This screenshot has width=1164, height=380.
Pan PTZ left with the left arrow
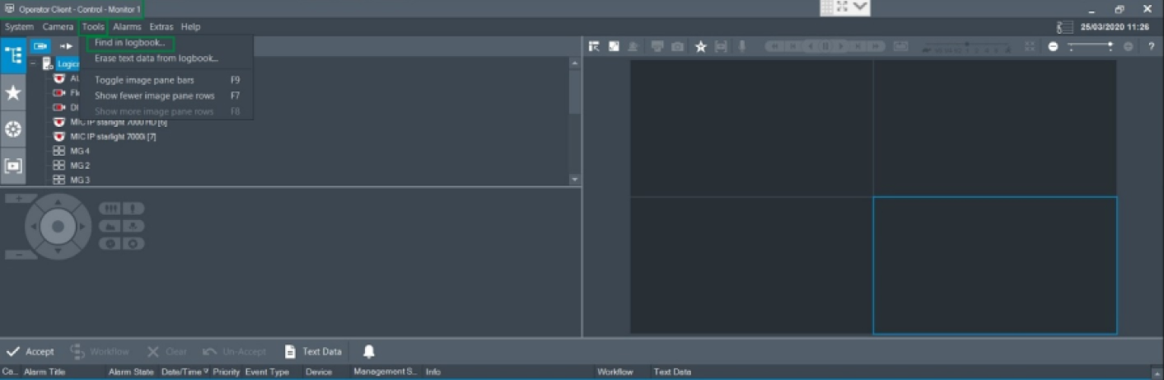coord(33,226)
